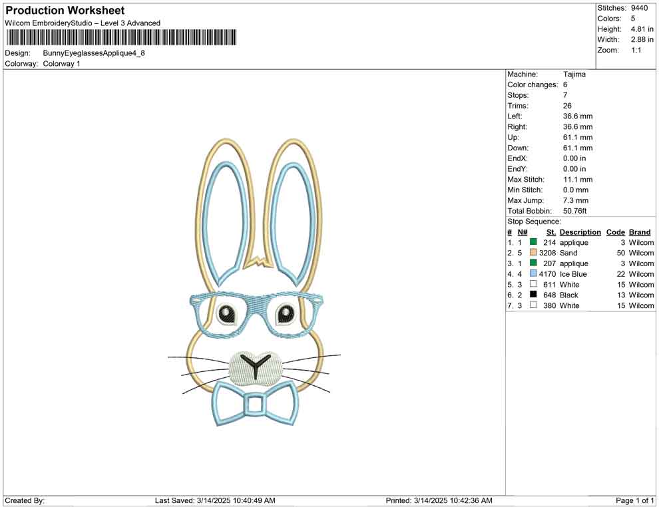Click the Height value 4.81 in
The image size is (659, 507).
point(642,29)
